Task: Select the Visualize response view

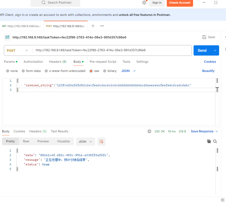Action: coord(63,141)
